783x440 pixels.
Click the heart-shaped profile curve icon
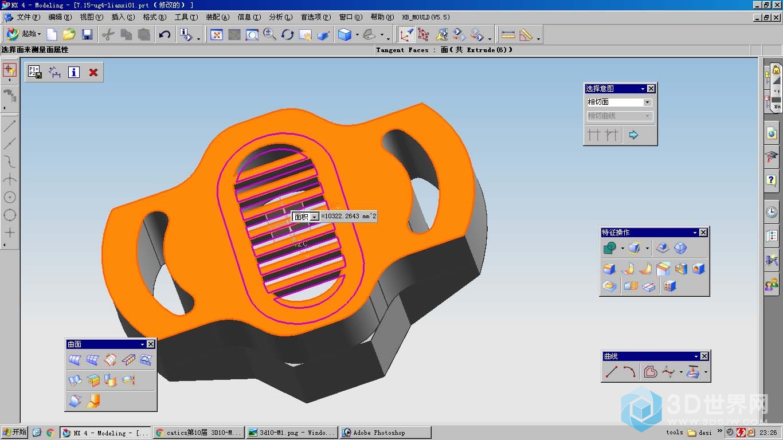tap(650, 372)
